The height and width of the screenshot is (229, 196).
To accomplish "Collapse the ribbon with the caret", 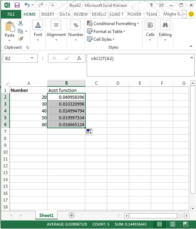I will pyautogui.click(x=191, y=46).
